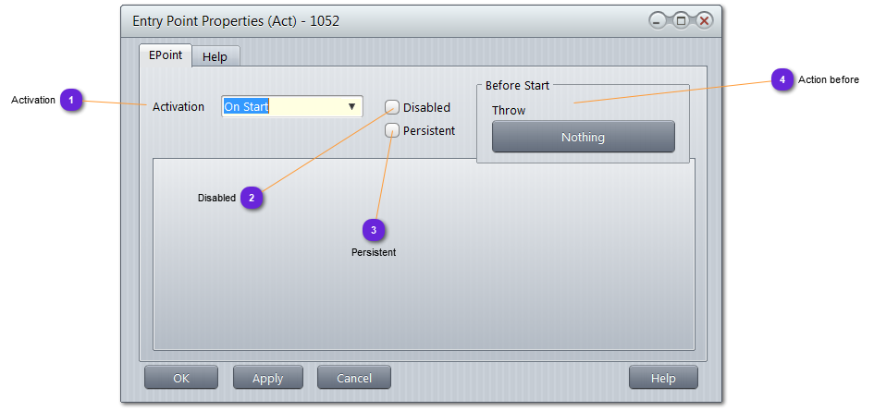Viewport: 874px width, 411px height.
Task: Minimize the Entry Point Properties window
Action: (657, 20)
